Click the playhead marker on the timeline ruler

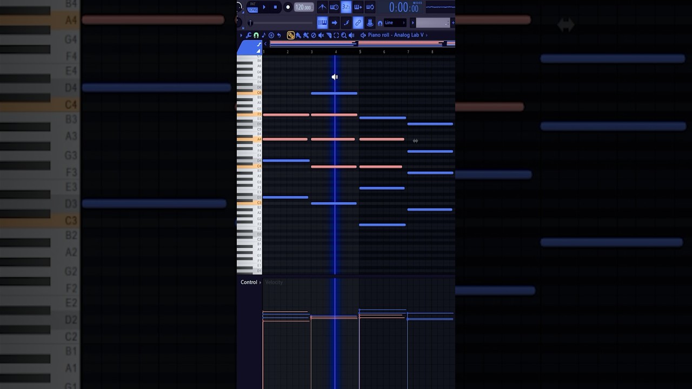[335, 52]
